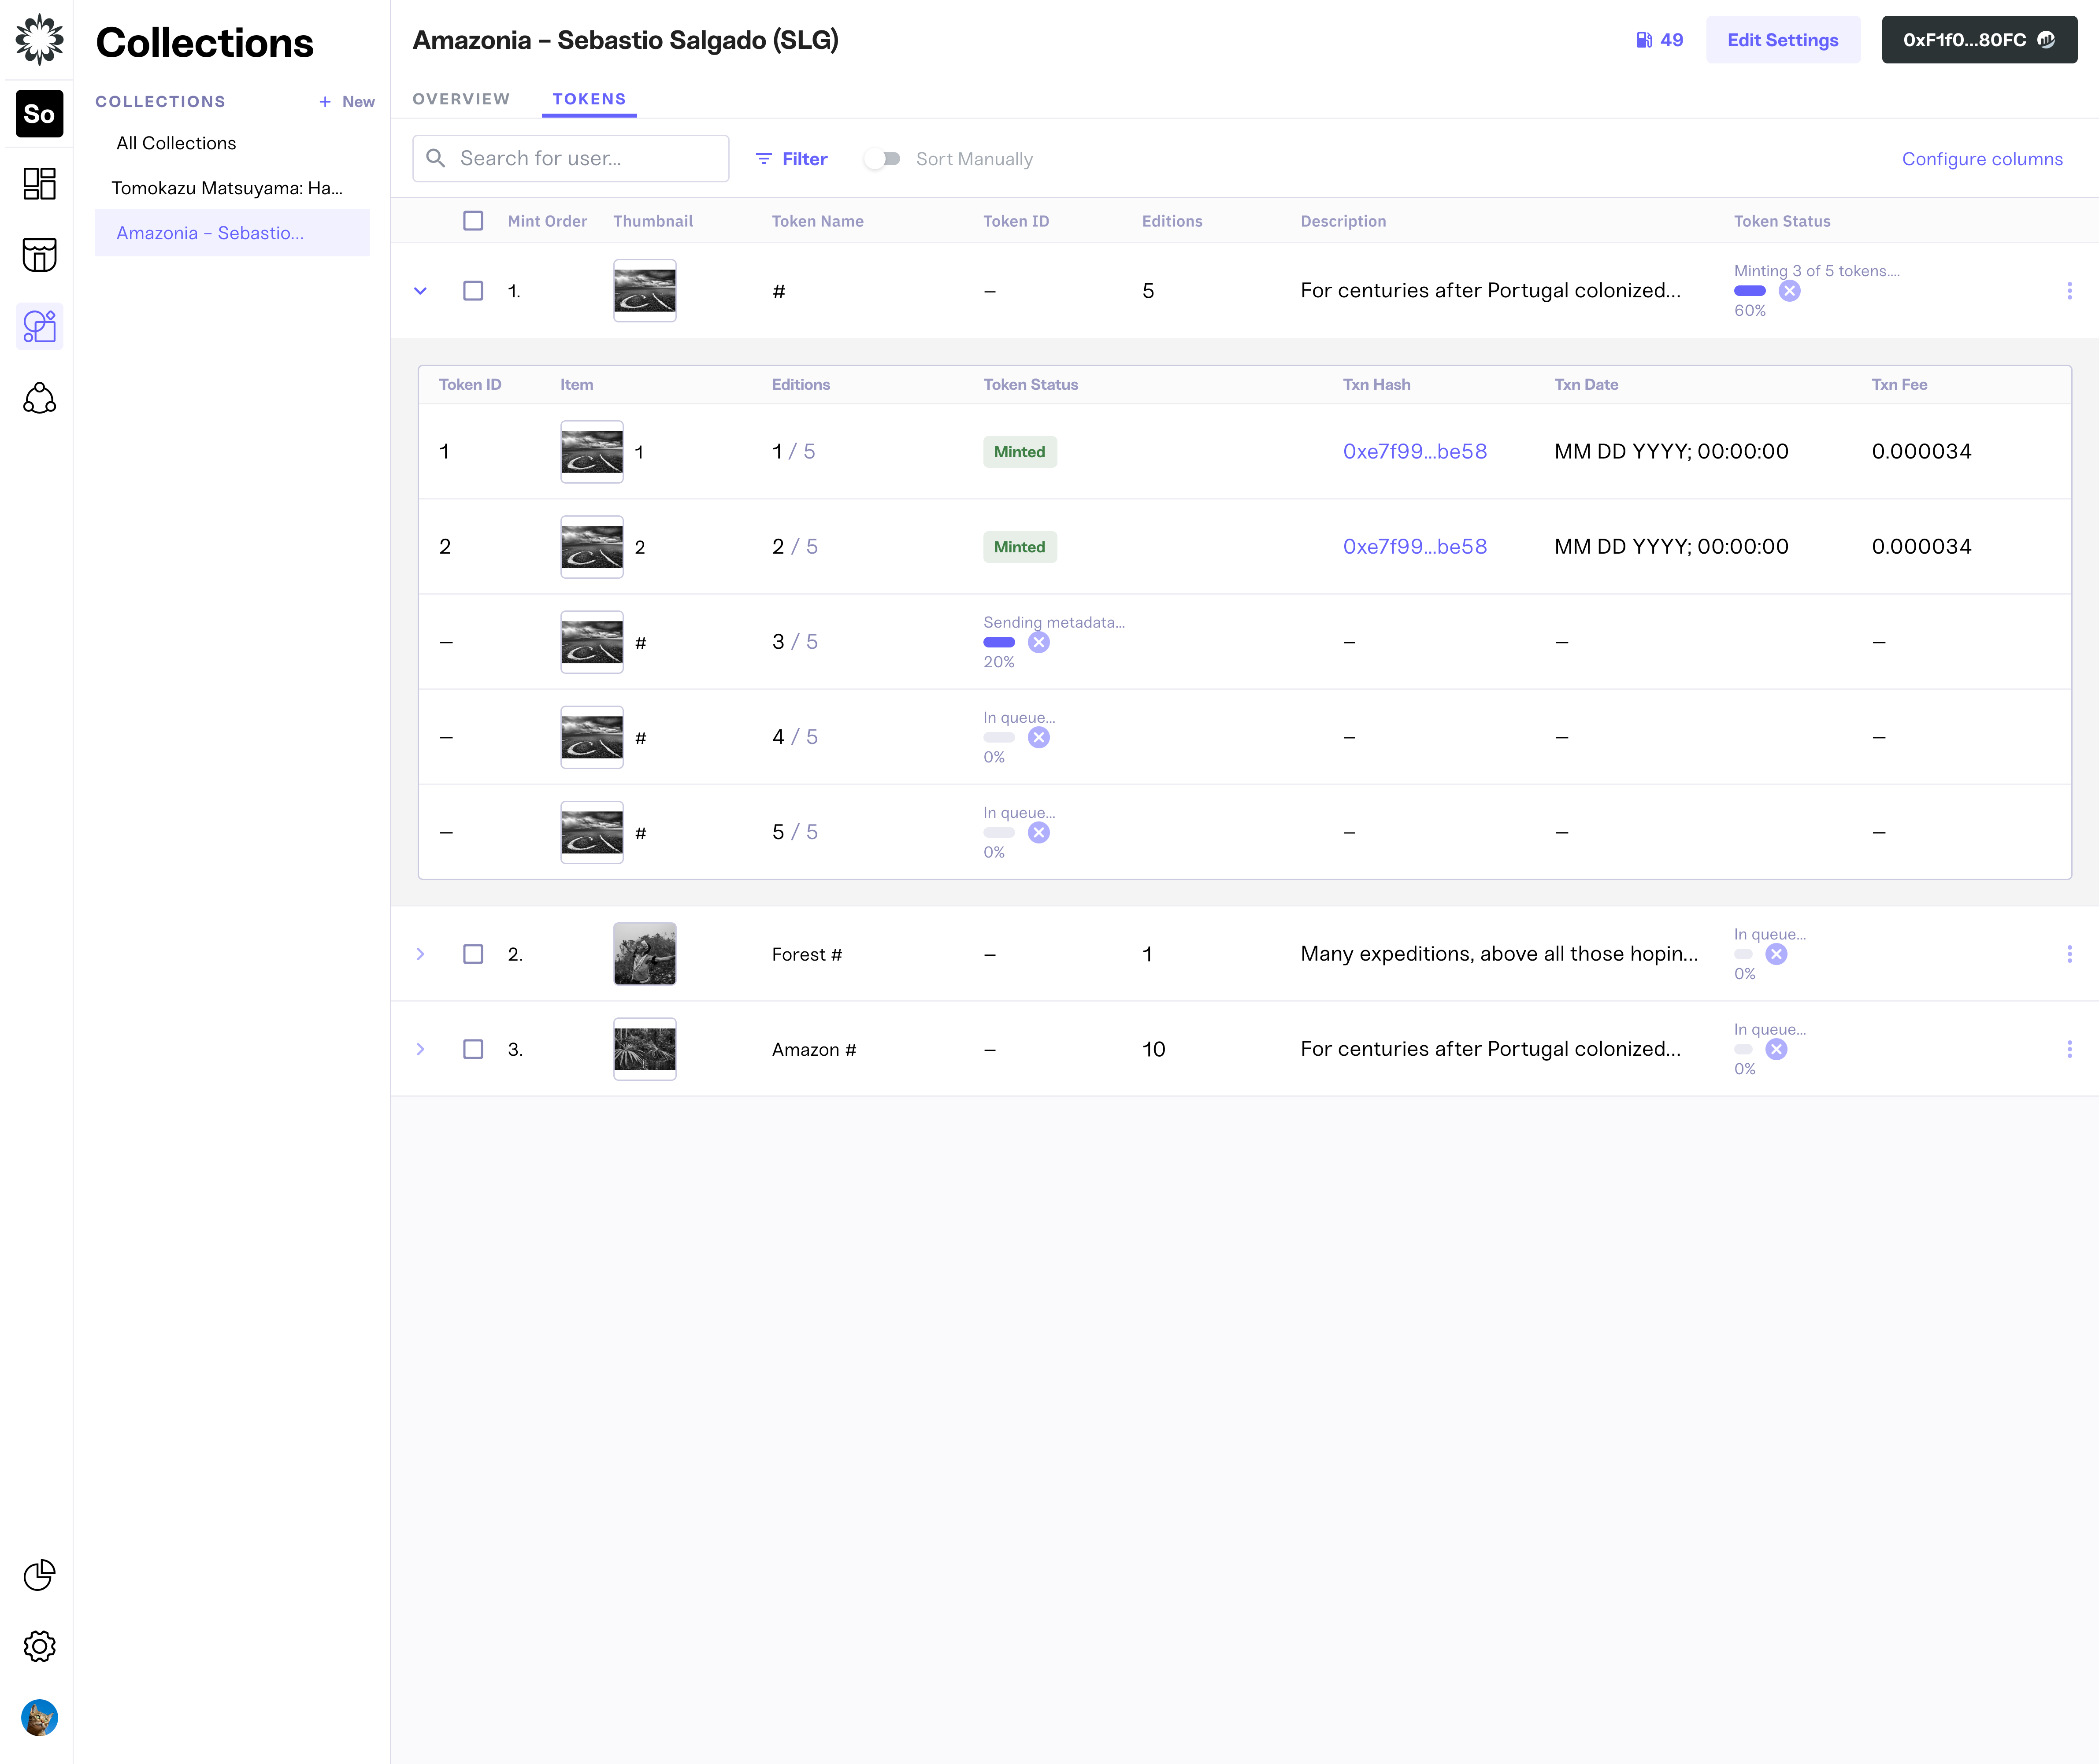
Task: Click the user avatar at bottom left
Action: (x=39, y=1718)
